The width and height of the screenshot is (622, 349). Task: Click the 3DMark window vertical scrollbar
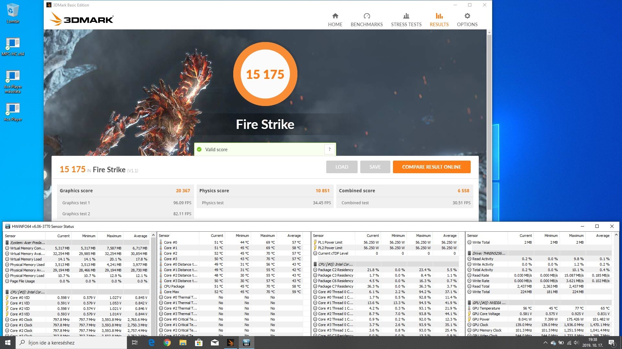(x=489, y=123)
